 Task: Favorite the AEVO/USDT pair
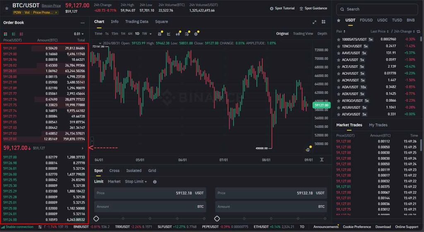tap(338, 114)
